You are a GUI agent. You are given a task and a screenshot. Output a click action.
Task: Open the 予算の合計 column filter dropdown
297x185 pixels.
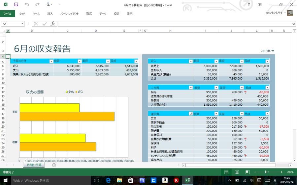click(x=51, y=61)
